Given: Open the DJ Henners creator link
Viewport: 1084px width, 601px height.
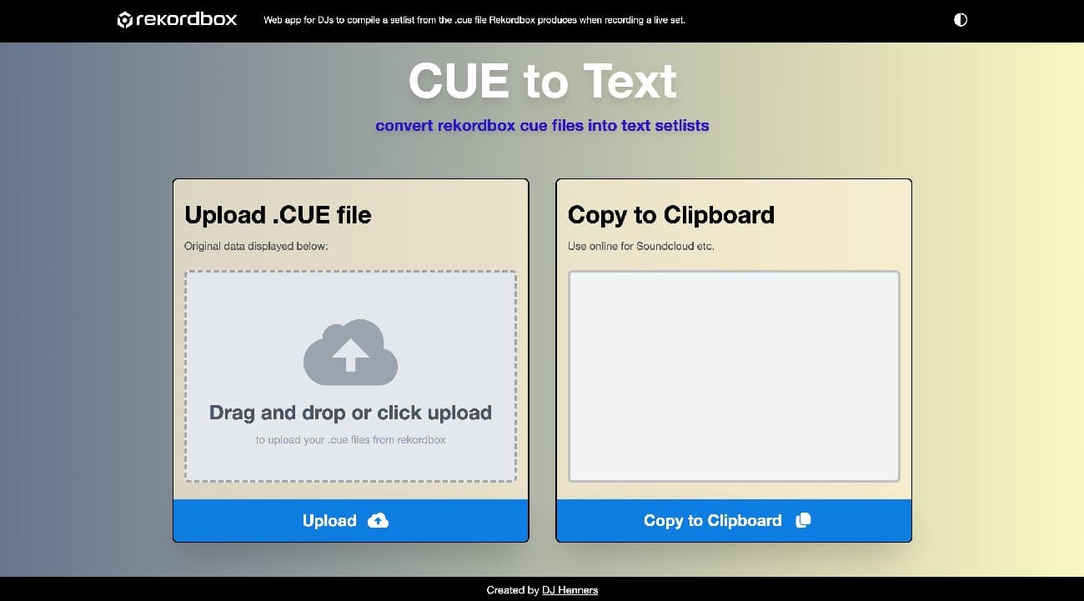Looking at the screenshot, I should [570, 590].
